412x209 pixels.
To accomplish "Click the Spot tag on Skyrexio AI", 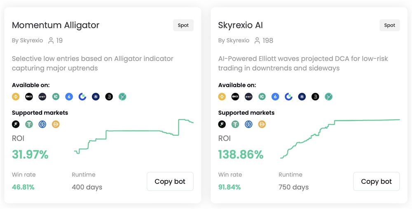I will pos(390,25).
